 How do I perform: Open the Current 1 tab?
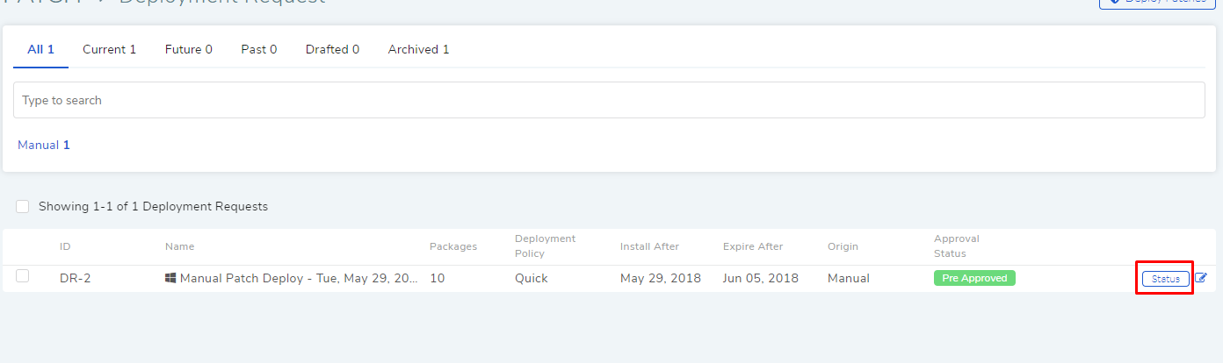pos(110,49)
